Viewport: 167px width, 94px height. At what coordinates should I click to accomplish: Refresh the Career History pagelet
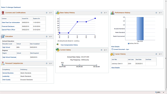click(156, 54)
